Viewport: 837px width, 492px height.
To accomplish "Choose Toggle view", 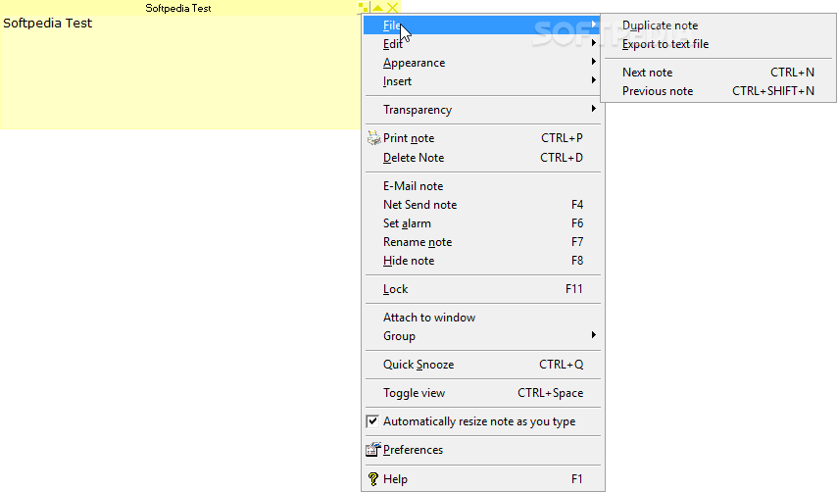I will pyautogui.click(x=482, y=393).
